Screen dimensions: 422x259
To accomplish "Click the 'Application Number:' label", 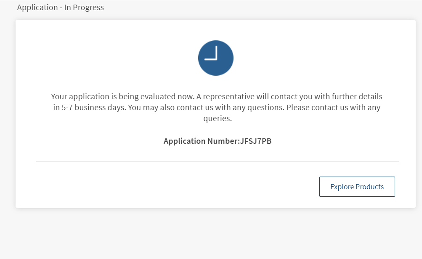I will (202, 141).
